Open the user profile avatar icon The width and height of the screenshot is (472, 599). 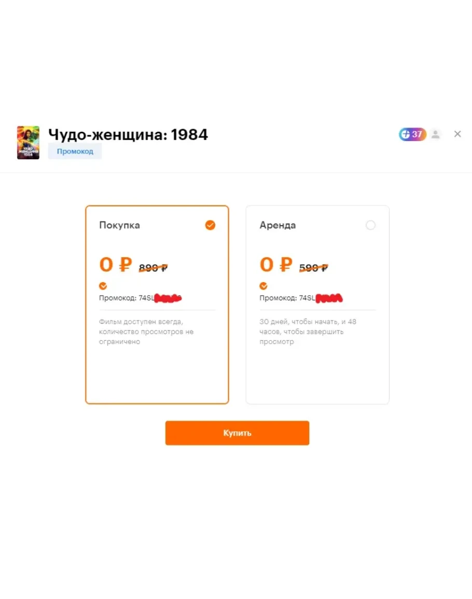[x=435, y=134]
